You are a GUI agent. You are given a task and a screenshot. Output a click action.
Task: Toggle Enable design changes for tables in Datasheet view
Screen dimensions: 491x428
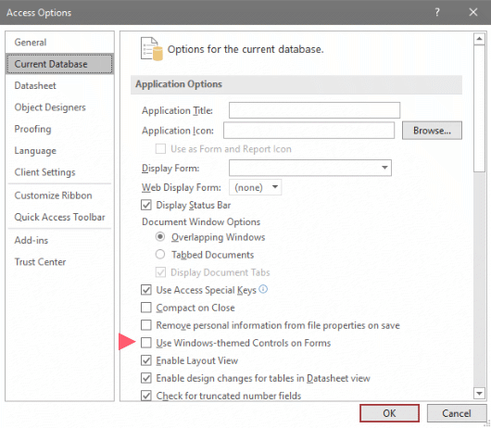pyautogui.click(x=146, y=378)
